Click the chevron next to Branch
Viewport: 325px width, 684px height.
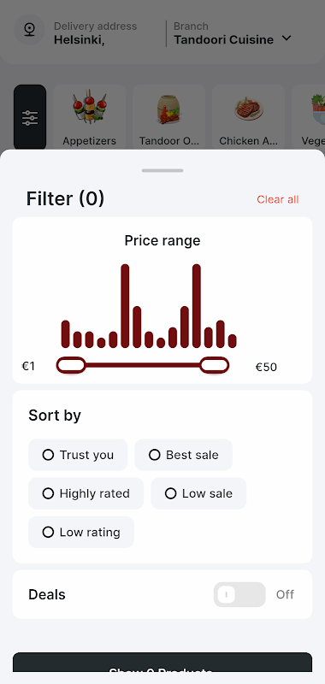tap(287, 38)
